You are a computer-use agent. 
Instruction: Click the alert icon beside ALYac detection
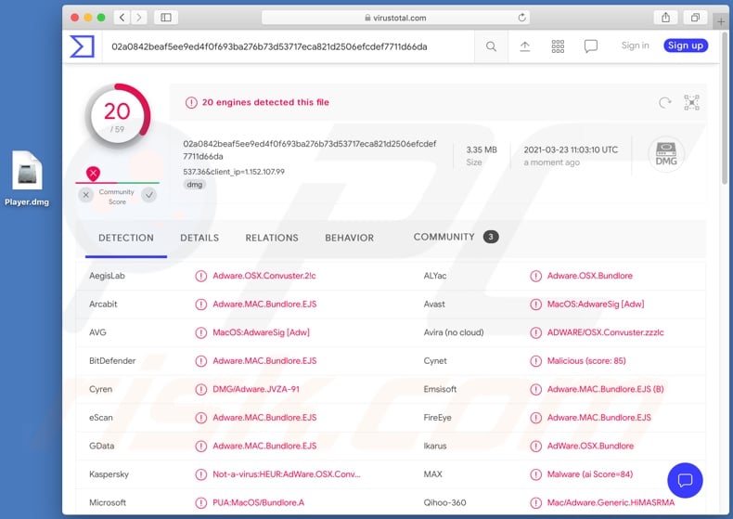535,276
